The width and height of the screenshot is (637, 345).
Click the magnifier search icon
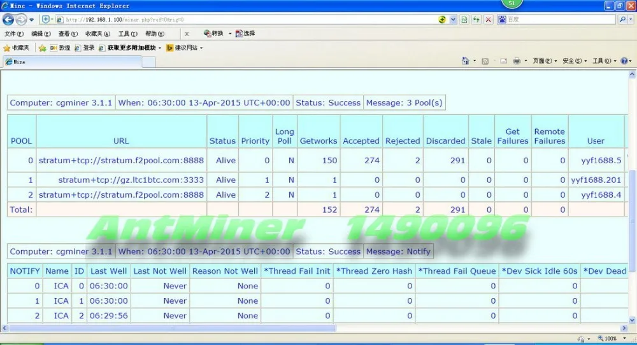622,20
